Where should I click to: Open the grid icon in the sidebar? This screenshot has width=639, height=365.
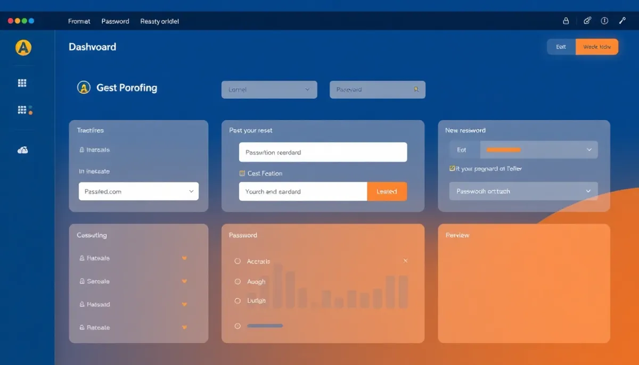22,83
